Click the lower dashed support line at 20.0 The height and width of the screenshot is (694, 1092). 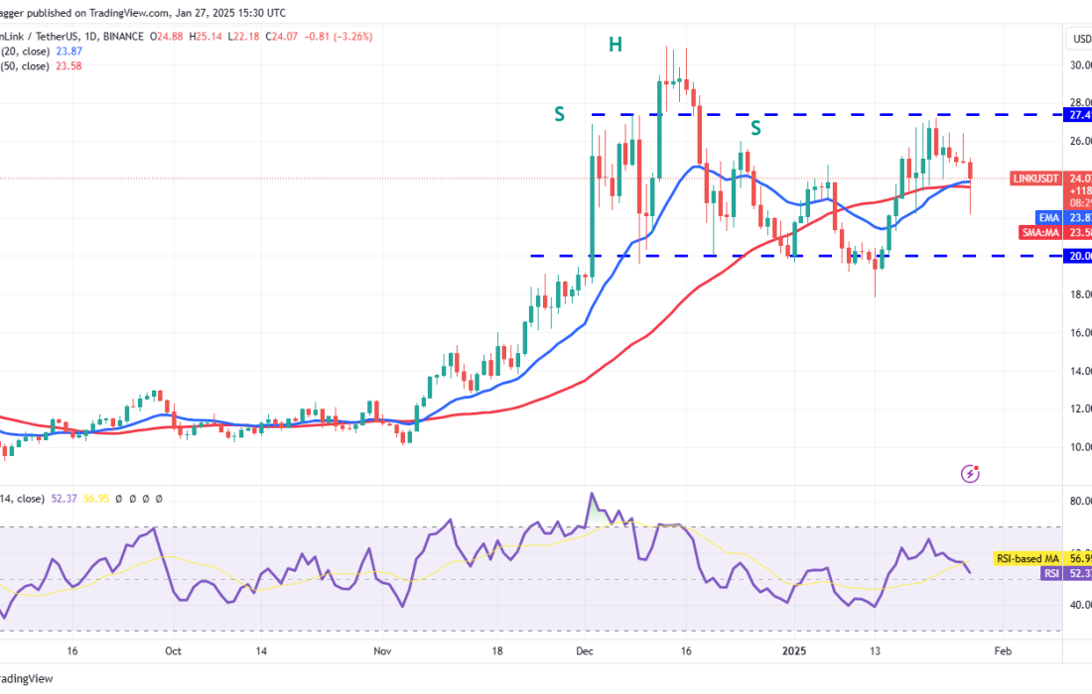tap(695, 255)
